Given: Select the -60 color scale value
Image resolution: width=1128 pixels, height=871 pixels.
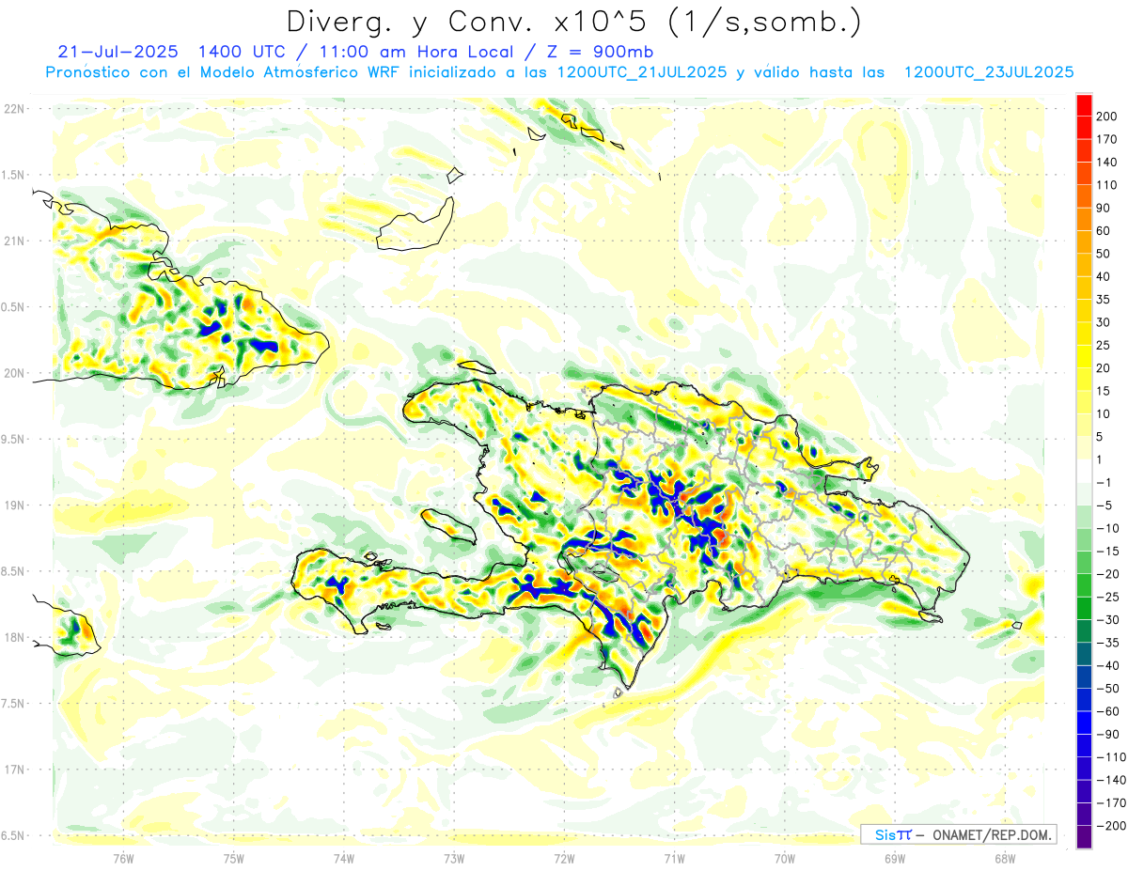Looking at the screenshot, I should (1107, 711).
